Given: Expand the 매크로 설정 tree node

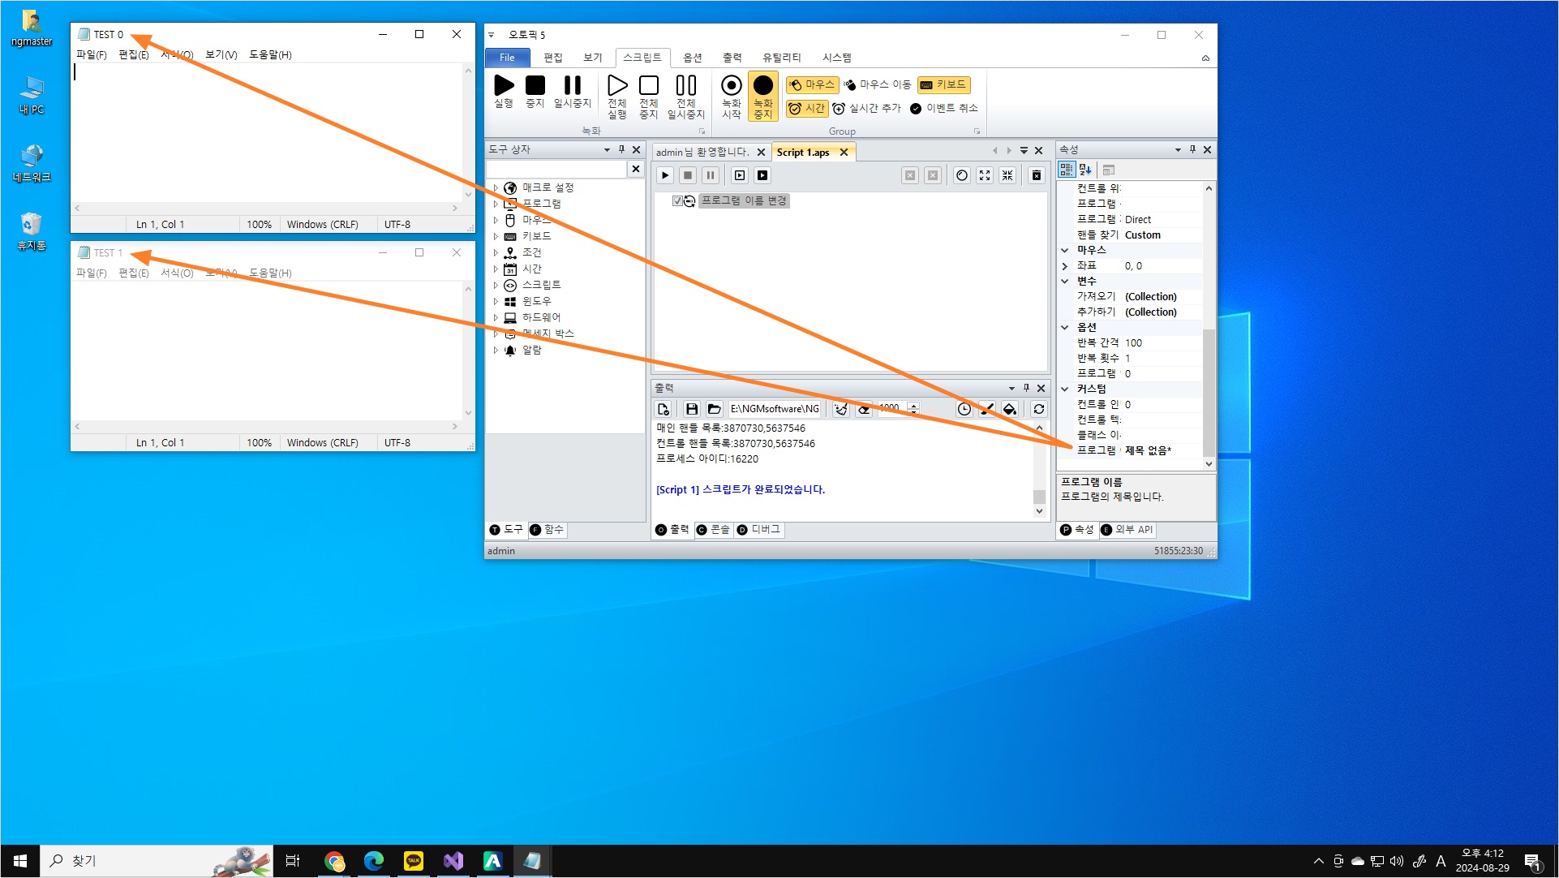Looking at the screenshot, I should 496,187.
